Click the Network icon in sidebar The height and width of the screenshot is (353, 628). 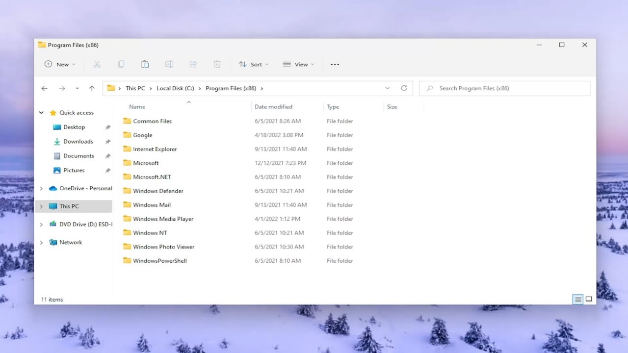[53, 242]
